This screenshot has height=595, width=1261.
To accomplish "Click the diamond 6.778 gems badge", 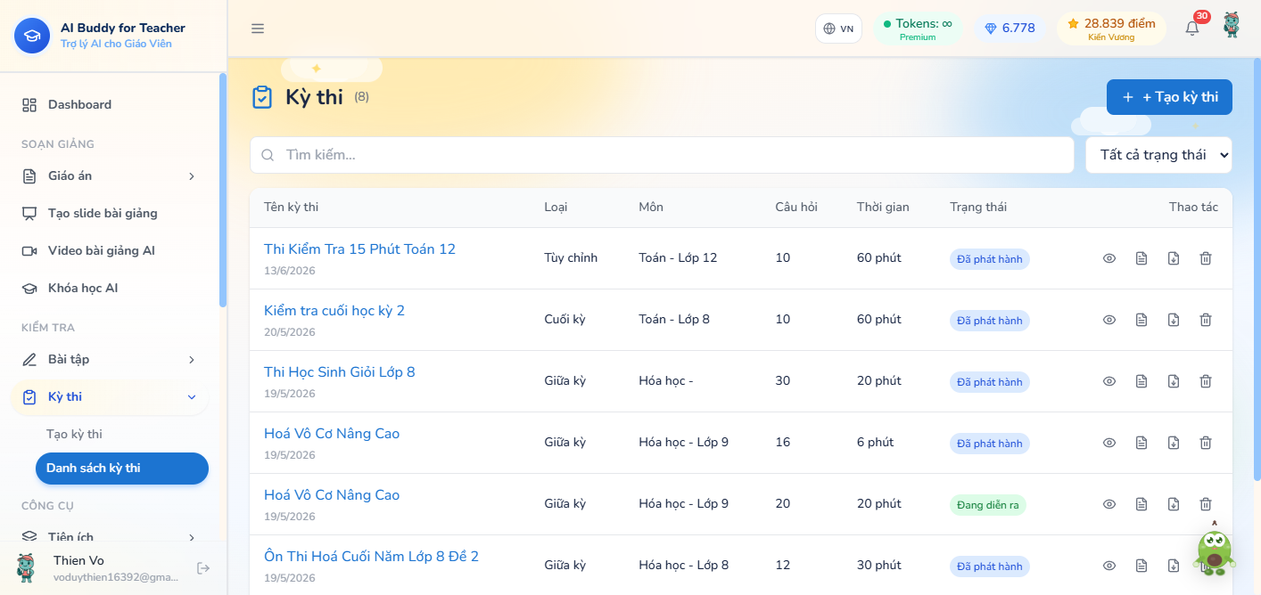I will (x=1010, y=29).
